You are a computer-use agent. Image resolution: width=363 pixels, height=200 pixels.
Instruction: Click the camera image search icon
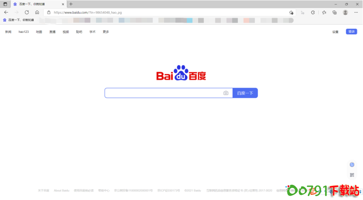[x=226, y=93]
